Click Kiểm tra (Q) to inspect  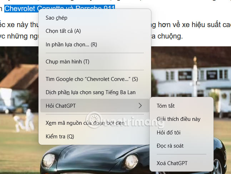(x=95, y=137)
